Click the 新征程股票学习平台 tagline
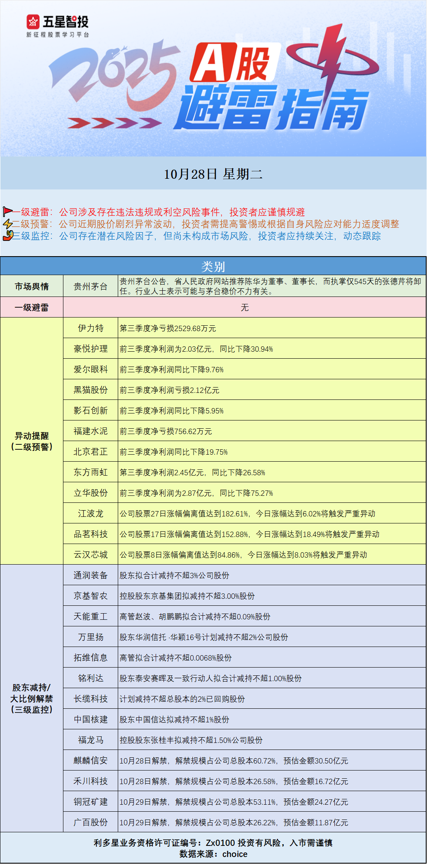Image resolution: width=427 pixels, height=864 pixels. tap(58, 35)
